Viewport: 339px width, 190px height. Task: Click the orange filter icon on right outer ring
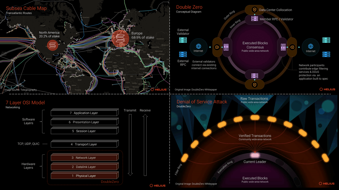[x=292, y=47]
